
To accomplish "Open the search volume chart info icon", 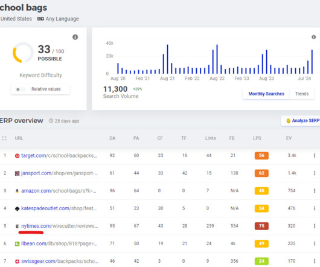I will pyautogui.click(x=313, y=37).
